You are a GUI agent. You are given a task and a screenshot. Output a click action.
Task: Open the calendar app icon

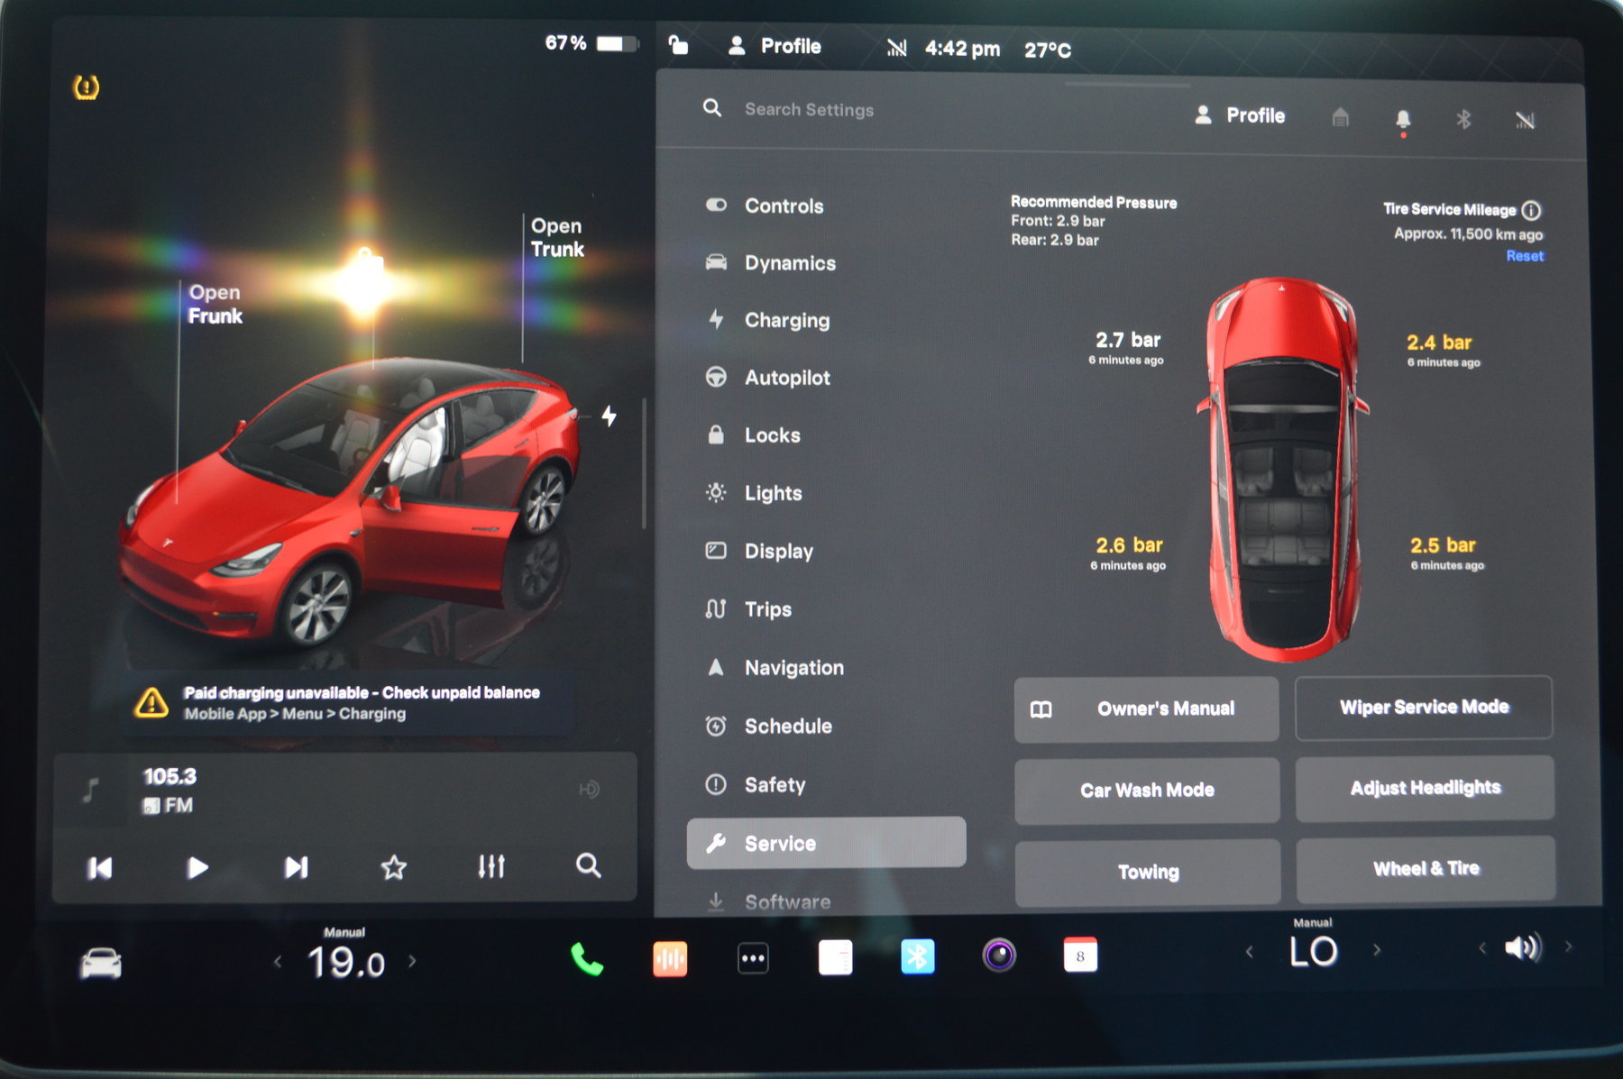pos(1080,956)
